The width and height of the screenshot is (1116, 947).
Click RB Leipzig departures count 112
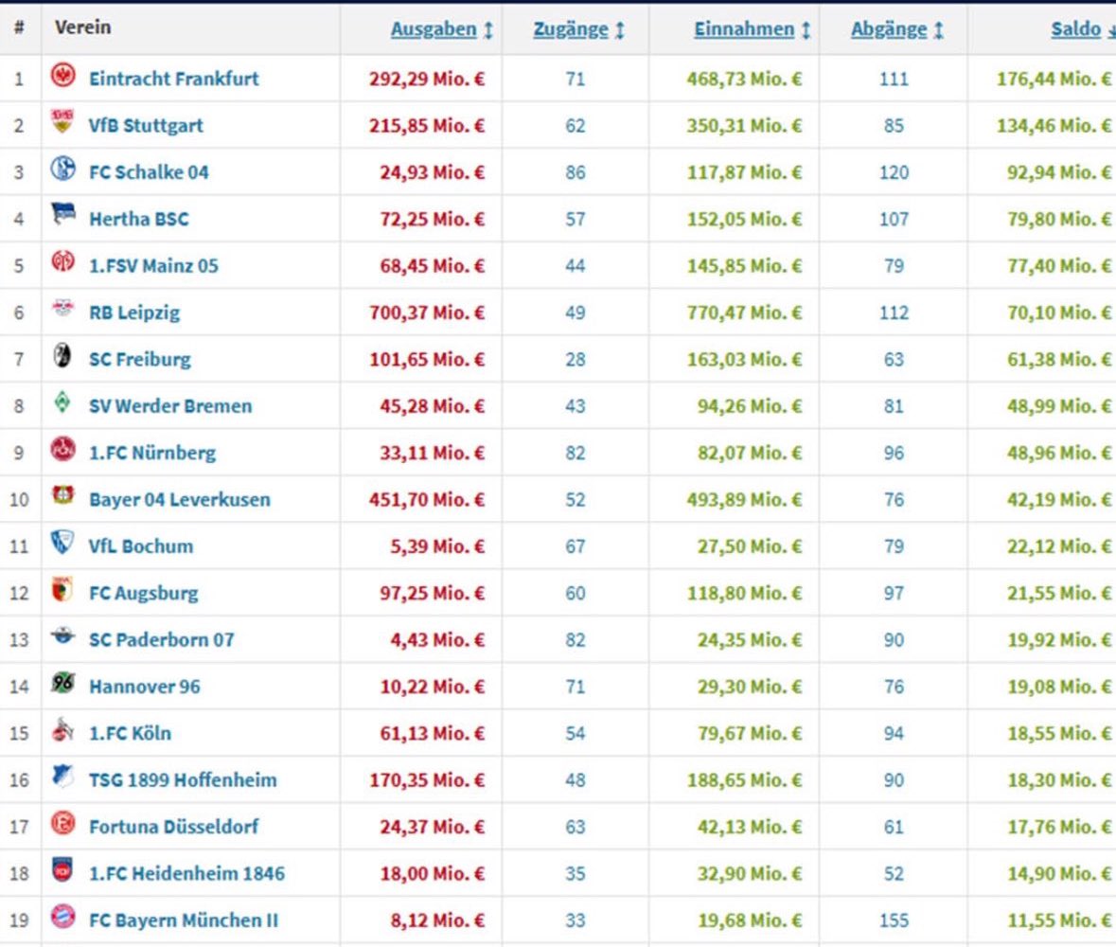894,313
